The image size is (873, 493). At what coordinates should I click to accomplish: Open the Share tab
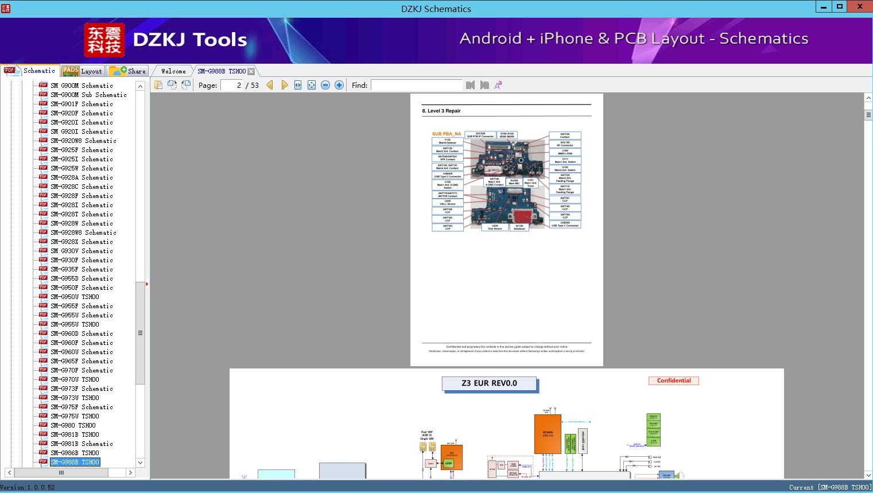(x=128, y=71)
